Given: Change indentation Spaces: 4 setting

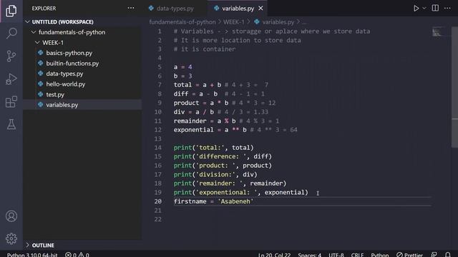Looking at the screenshot, I should (x=309, y=255).
